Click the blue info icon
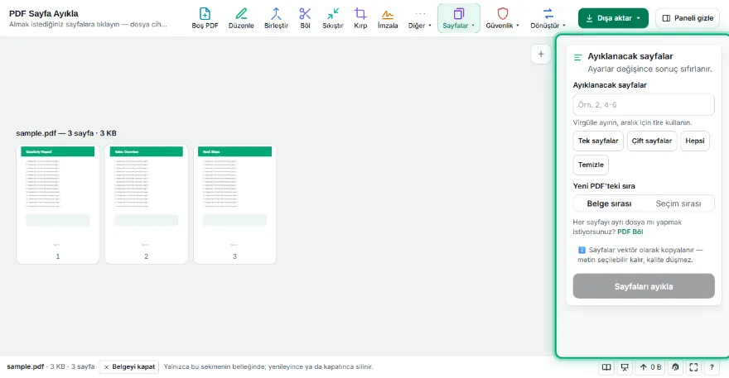This screenshot has width=729, height=378. (x=582, y=250)
